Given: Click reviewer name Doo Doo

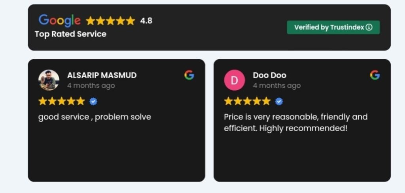Looking at the screenshot, I should (x=269, y=75).
